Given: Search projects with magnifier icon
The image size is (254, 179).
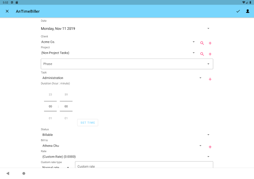Looking at the screenshot, I should click(202, 54).
